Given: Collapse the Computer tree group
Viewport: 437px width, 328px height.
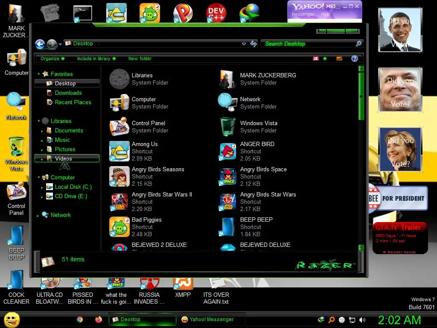Looking at the screenshot, I should pyautogui.click(x=39, y=177).
